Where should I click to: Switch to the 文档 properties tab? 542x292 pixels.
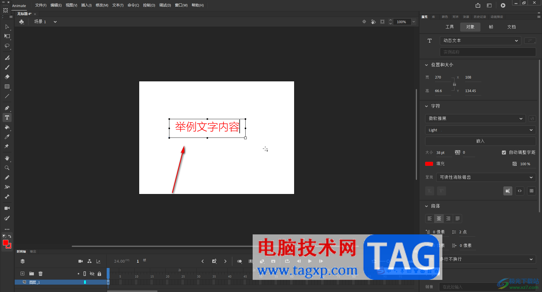[x=512, y=27]
